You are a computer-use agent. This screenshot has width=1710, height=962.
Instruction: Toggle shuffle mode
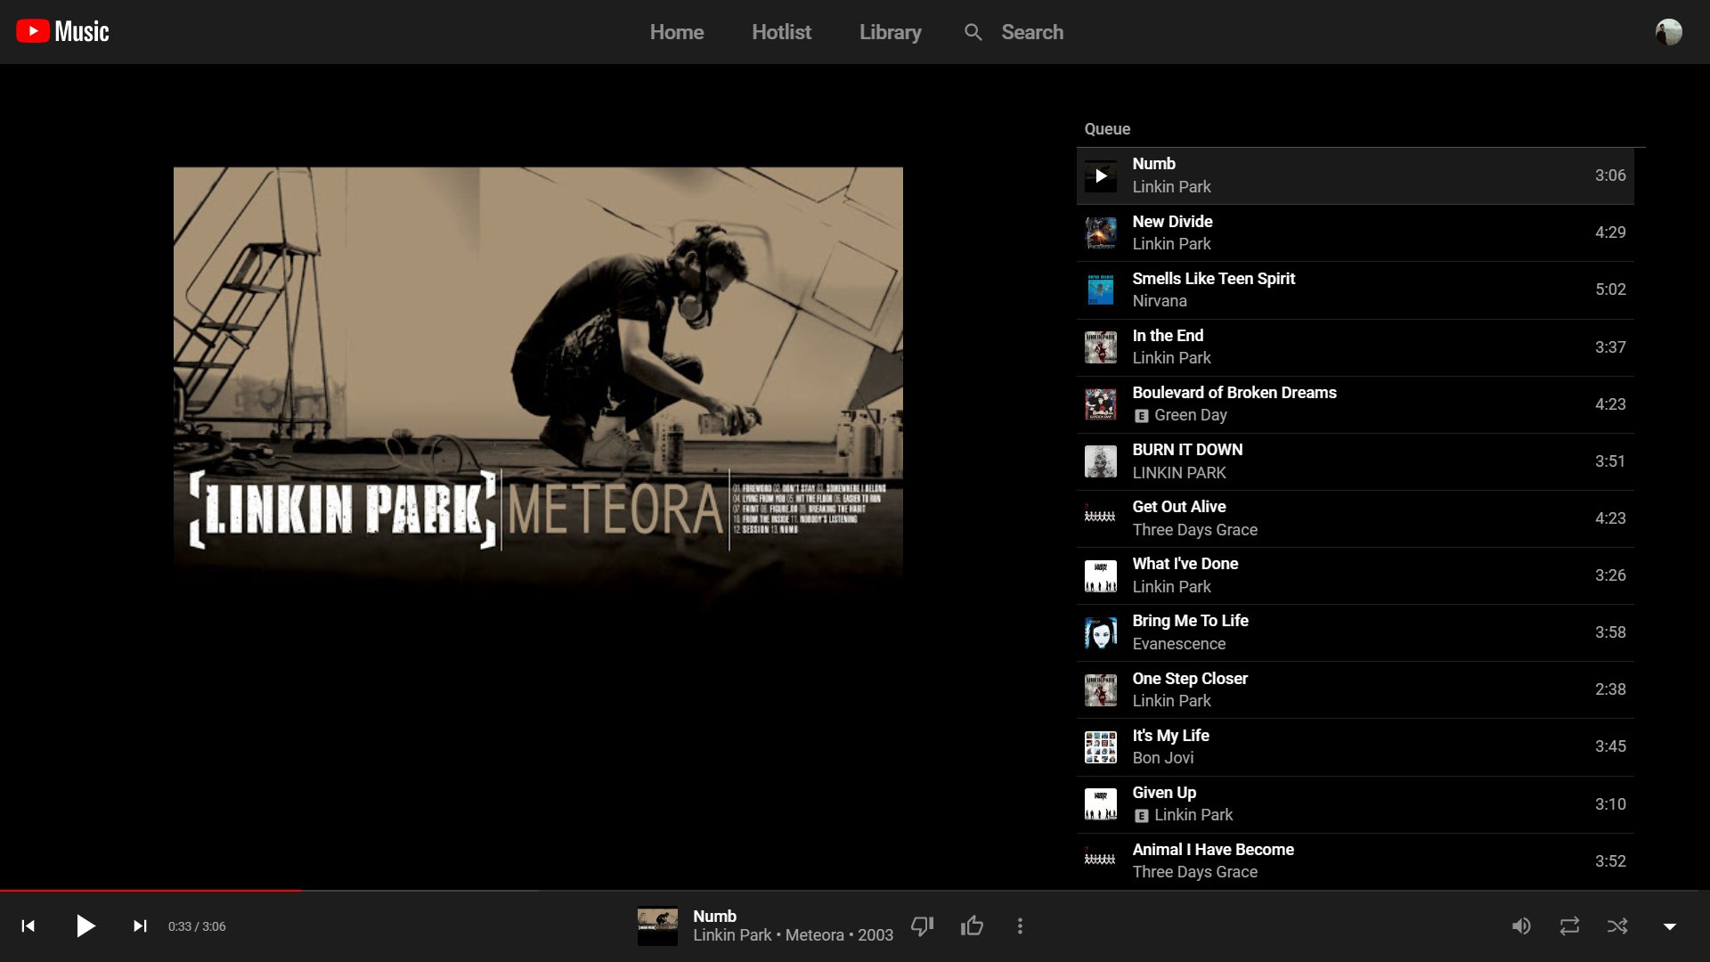1617,926
